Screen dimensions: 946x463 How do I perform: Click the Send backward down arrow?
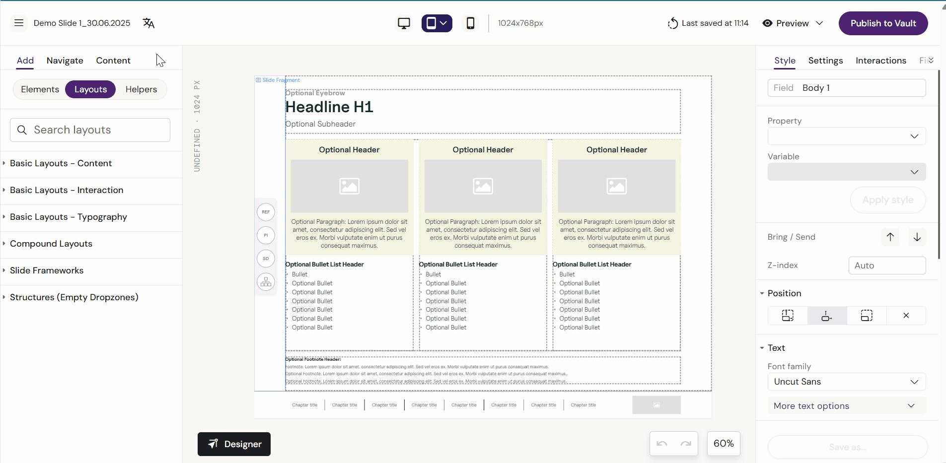pyautogui.click(x=917, y=237)
